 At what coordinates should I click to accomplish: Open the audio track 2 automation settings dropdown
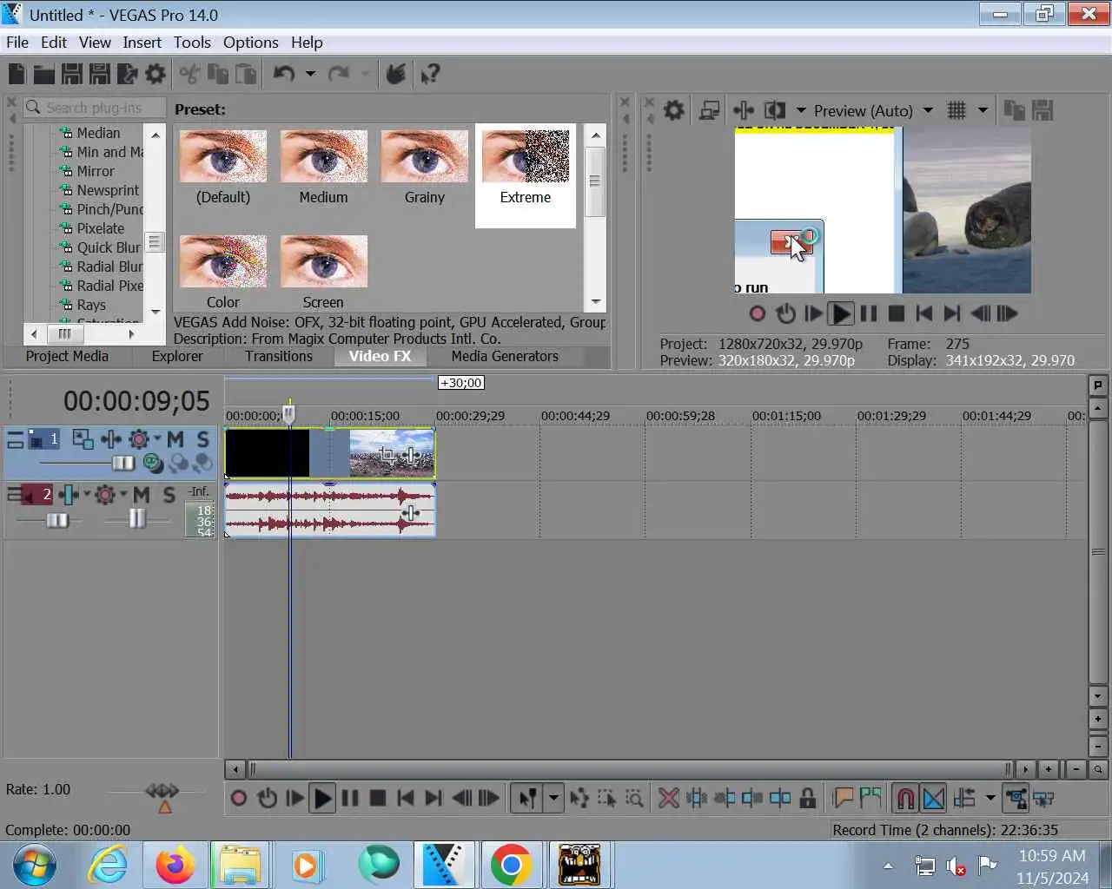click(123, 495)
